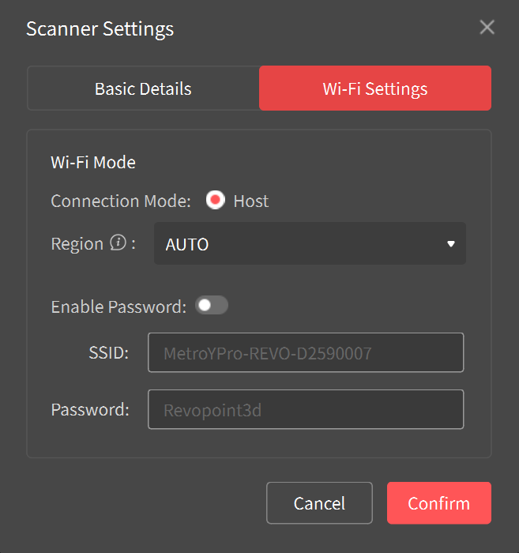The width and height of the screenshot is (519, 553).
Task: Click the Enable Password label
Action: [118, 307]
